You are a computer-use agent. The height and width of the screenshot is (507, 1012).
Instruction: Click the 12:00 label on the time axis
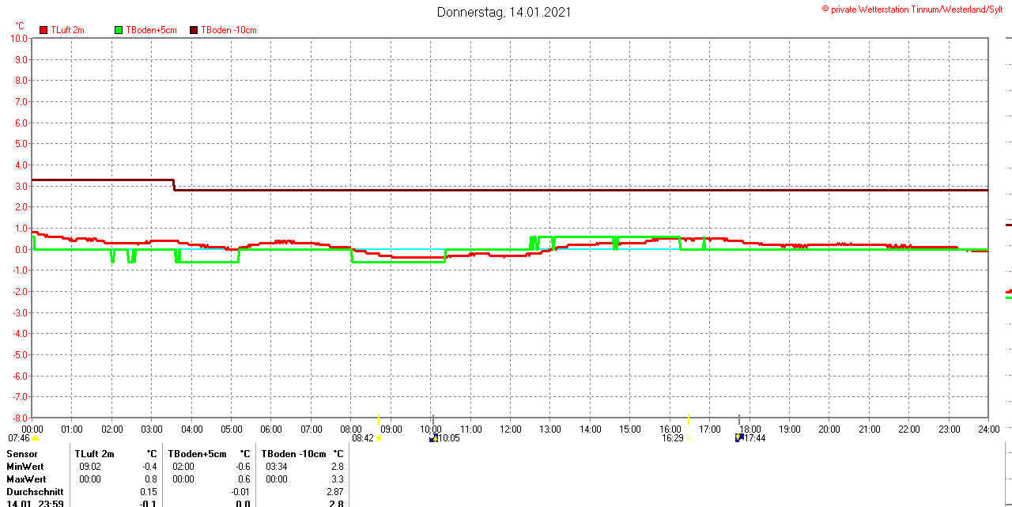511,429
